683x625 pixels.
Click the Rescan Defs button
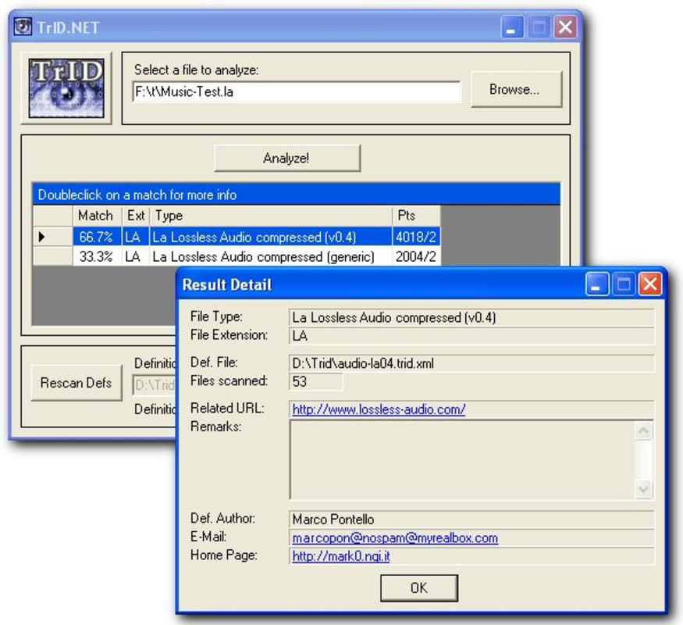pos(76,383)
